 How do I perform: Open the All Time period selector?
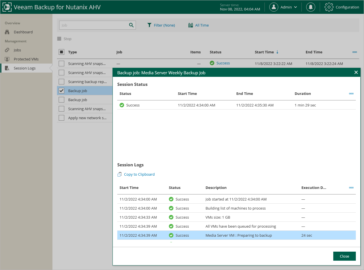coord(202,25)
